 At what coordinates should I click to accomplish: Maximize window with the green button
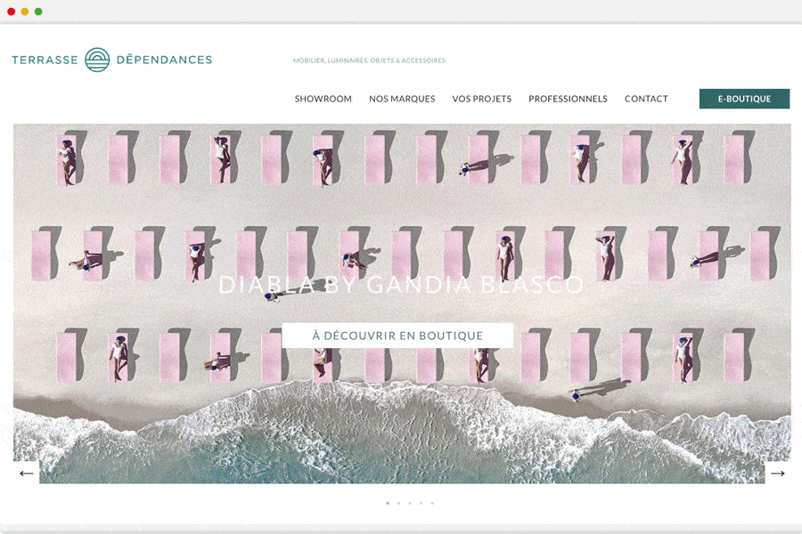(38, 12)
